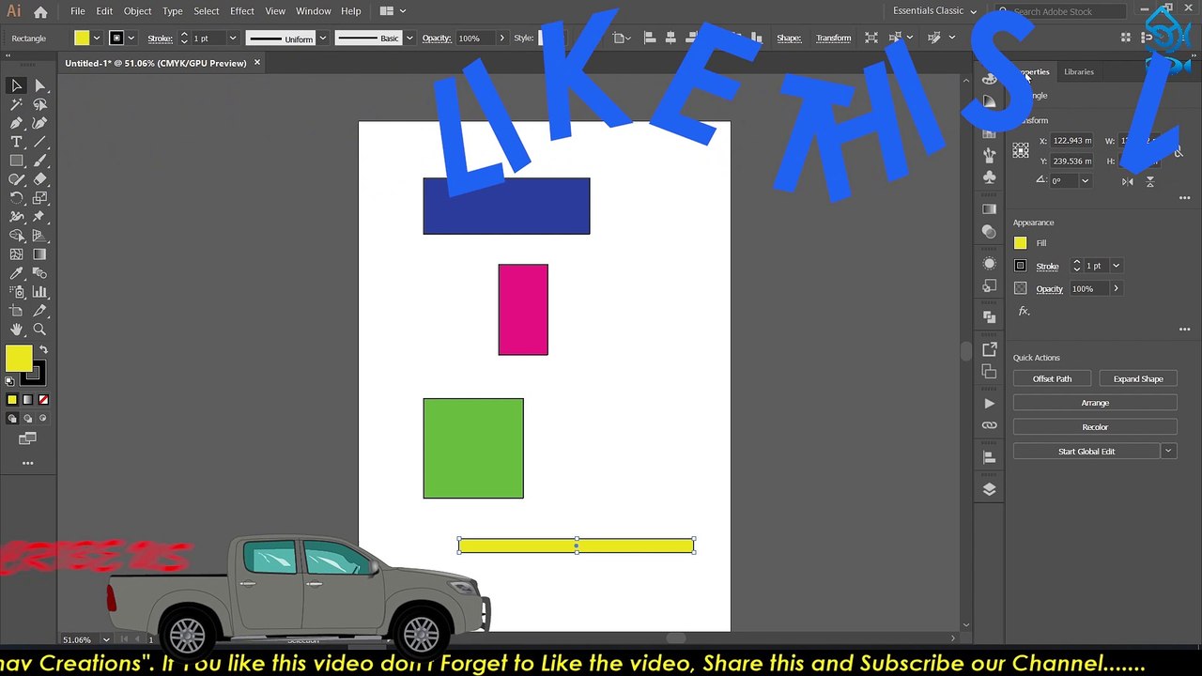Select the Lasso tool
1202x676 pixels.
[39, 104]
